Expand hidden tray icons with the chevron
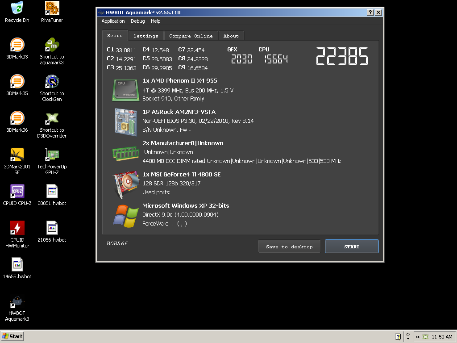This screenshot has height=343, width=457. click(x=418, y=337)
